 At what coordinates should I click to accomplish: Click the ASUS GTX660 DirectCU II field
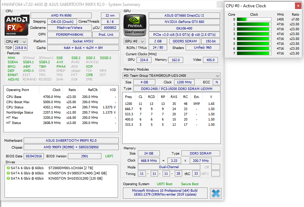click(184, 16)
